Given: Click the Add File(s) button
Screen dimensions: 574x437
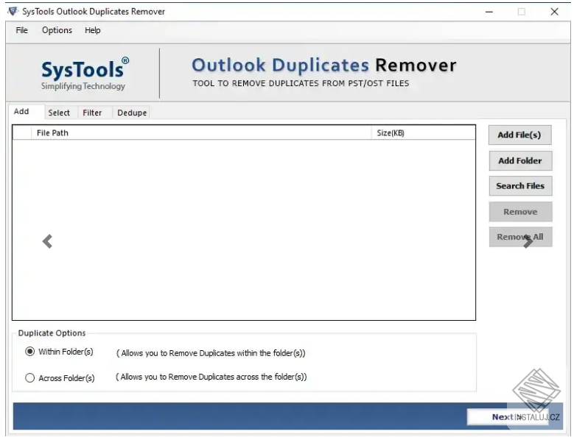Looking at the screenshot, I should pos(519,135).
